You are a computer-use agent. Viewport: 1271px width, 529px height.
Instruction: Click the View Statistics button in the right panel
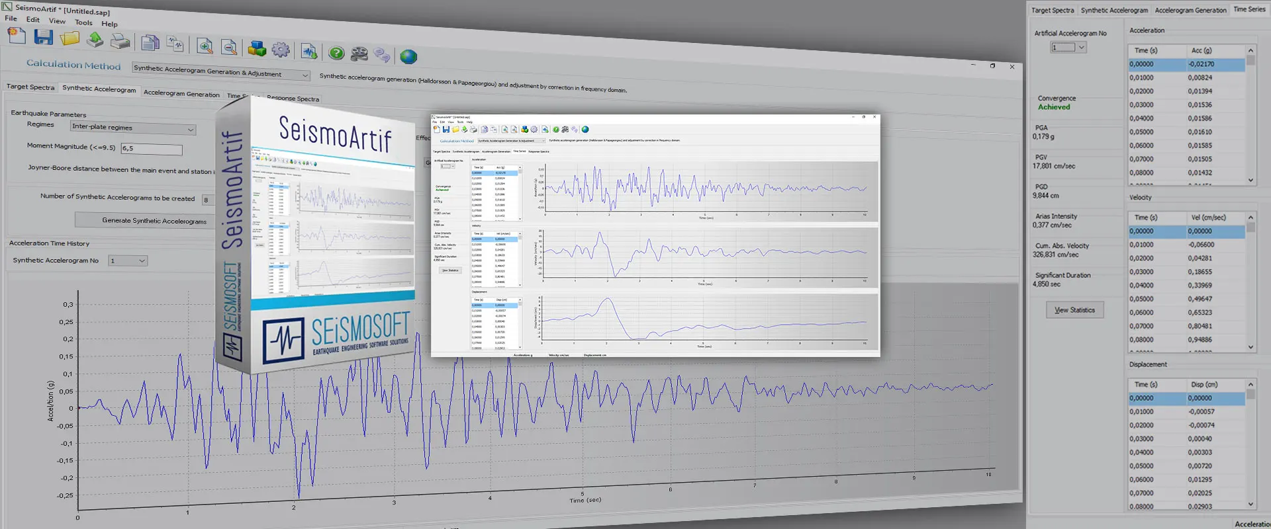point(1074,310)
